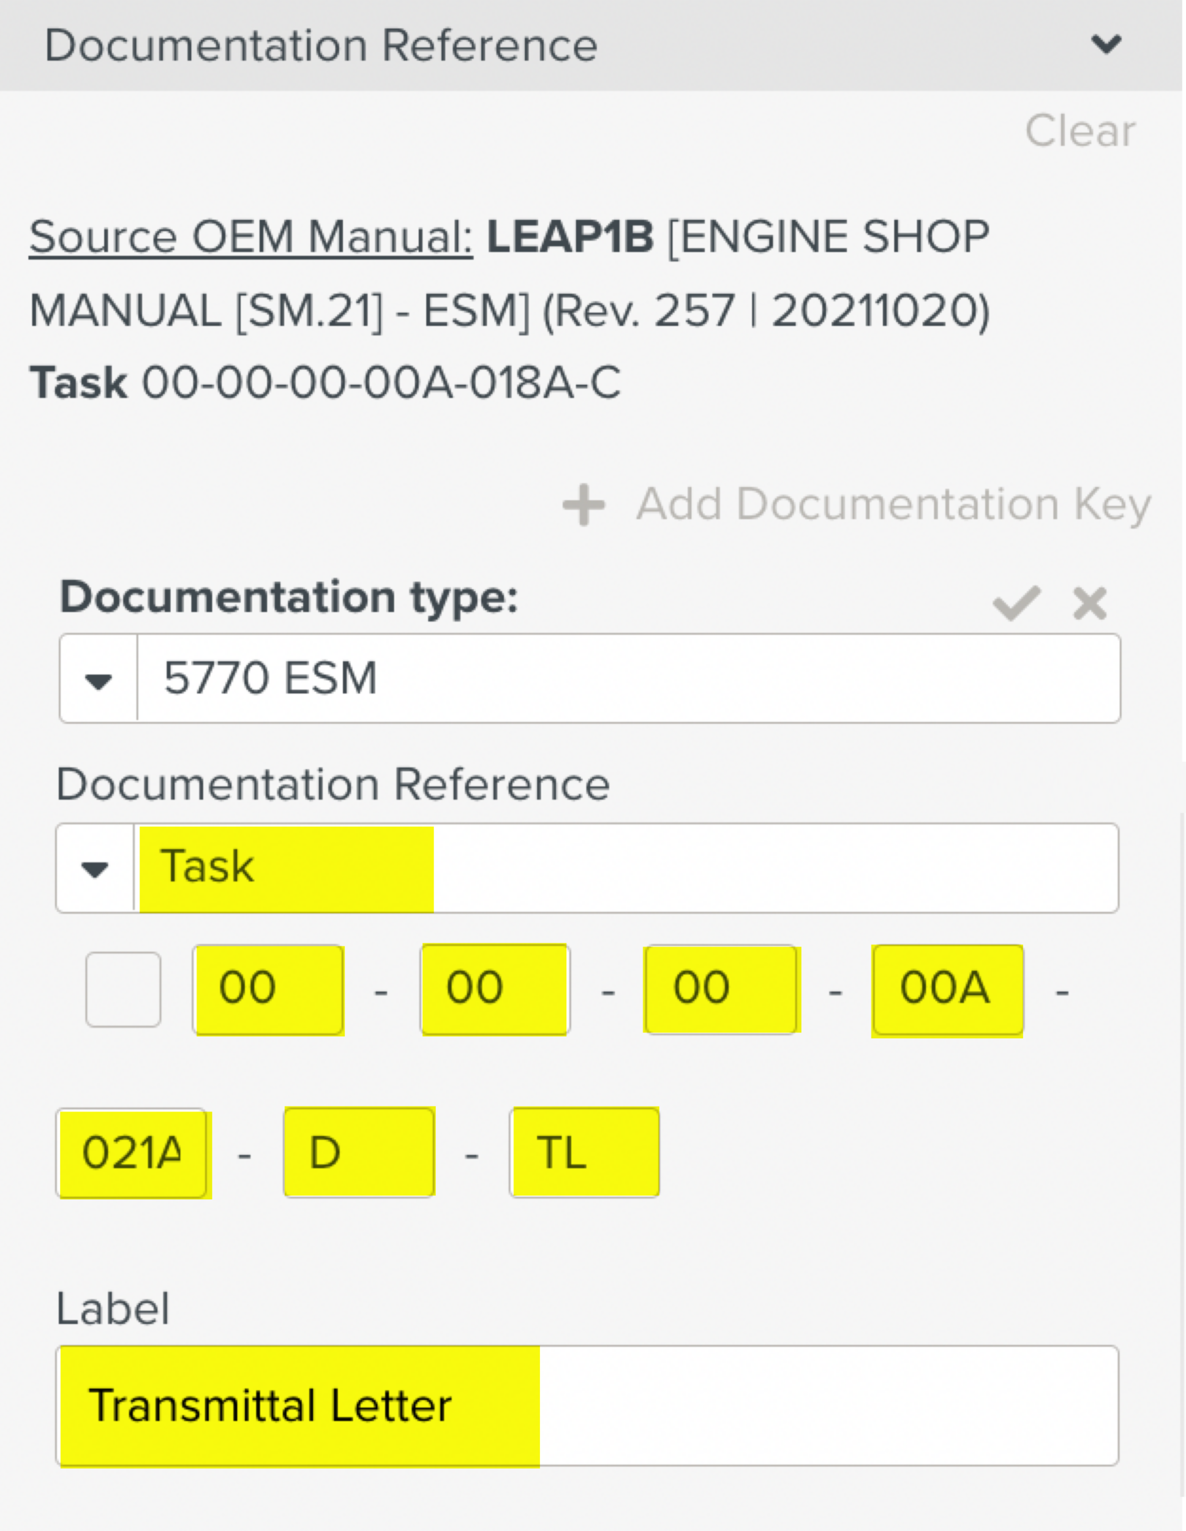Click the first 00 reference field
The height and width of the screenshot is (1531, 1186).
tap(268, 989)
